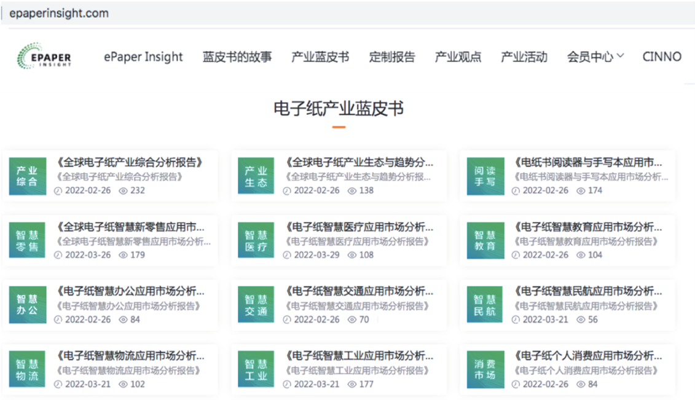The height and width of the screenshot is (400, 695).
Task: Click the 产业综合 green category icon
Action: point(27,176)
